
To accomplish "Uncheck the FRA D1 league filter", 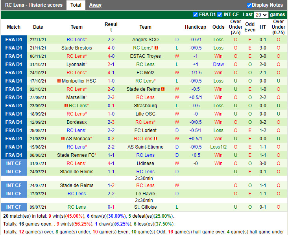I will click(x=195, y=15).
